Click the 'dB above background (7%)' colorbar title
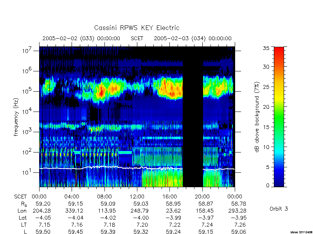313x234 pixels. (257, 117)
